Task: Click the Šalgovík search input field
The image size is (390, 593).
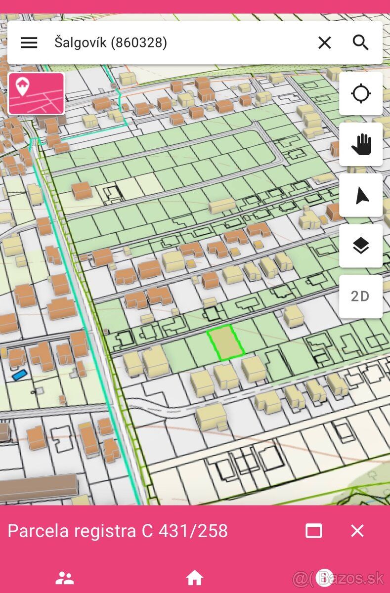Action: (x=178, y=43)
